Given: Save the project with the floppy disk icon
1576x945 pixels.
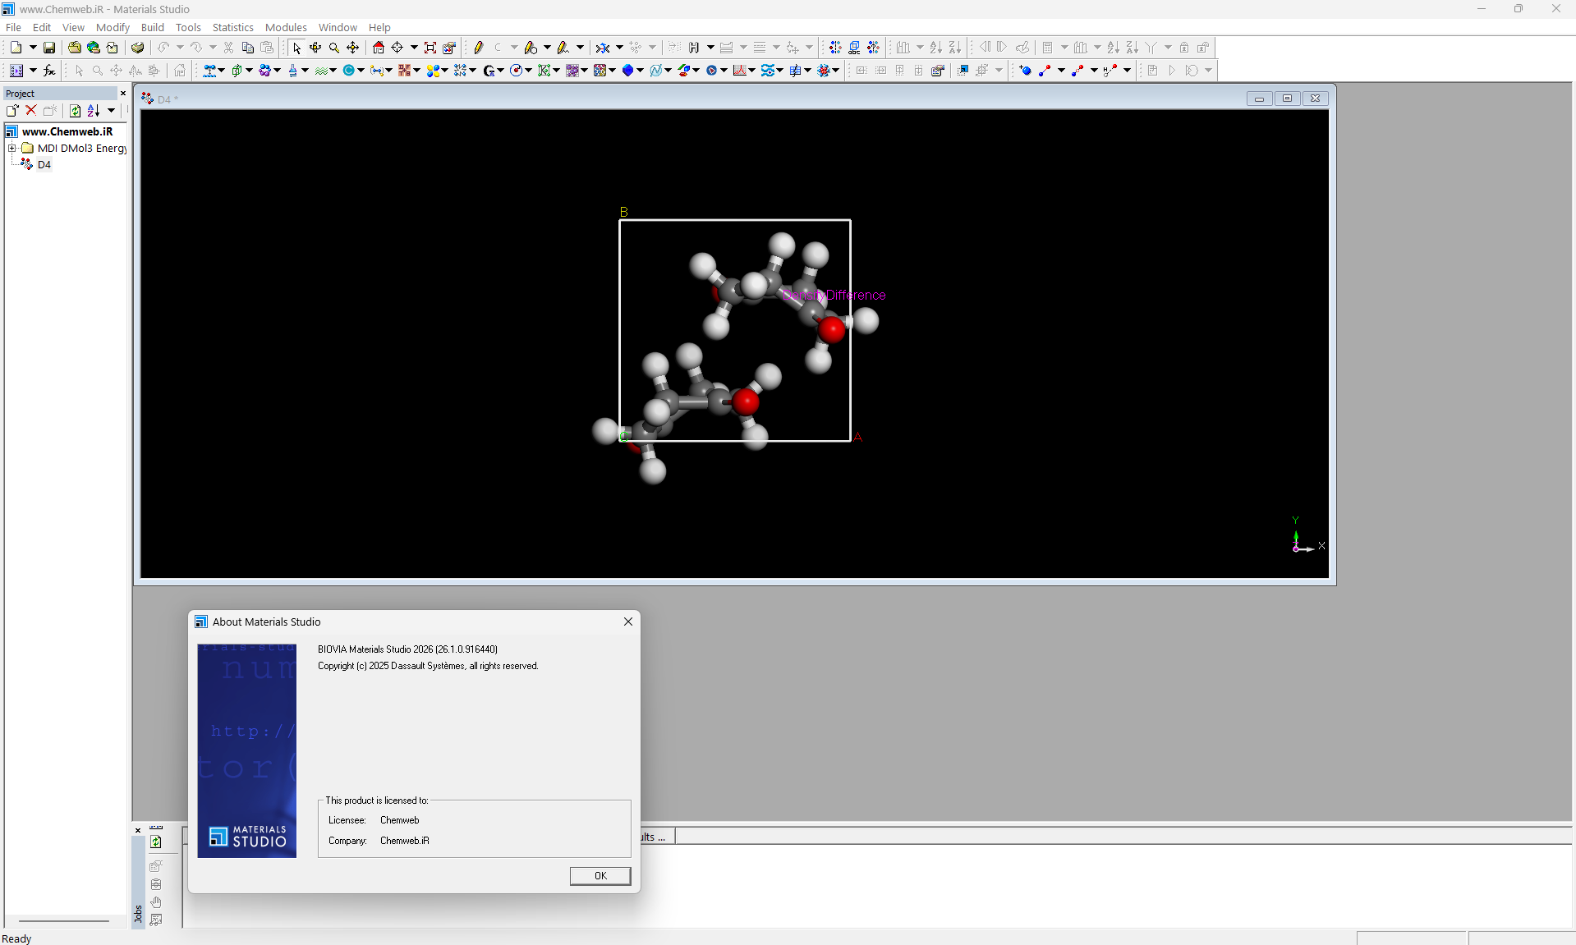Looking at the screenshot, I should click(49, 48).
